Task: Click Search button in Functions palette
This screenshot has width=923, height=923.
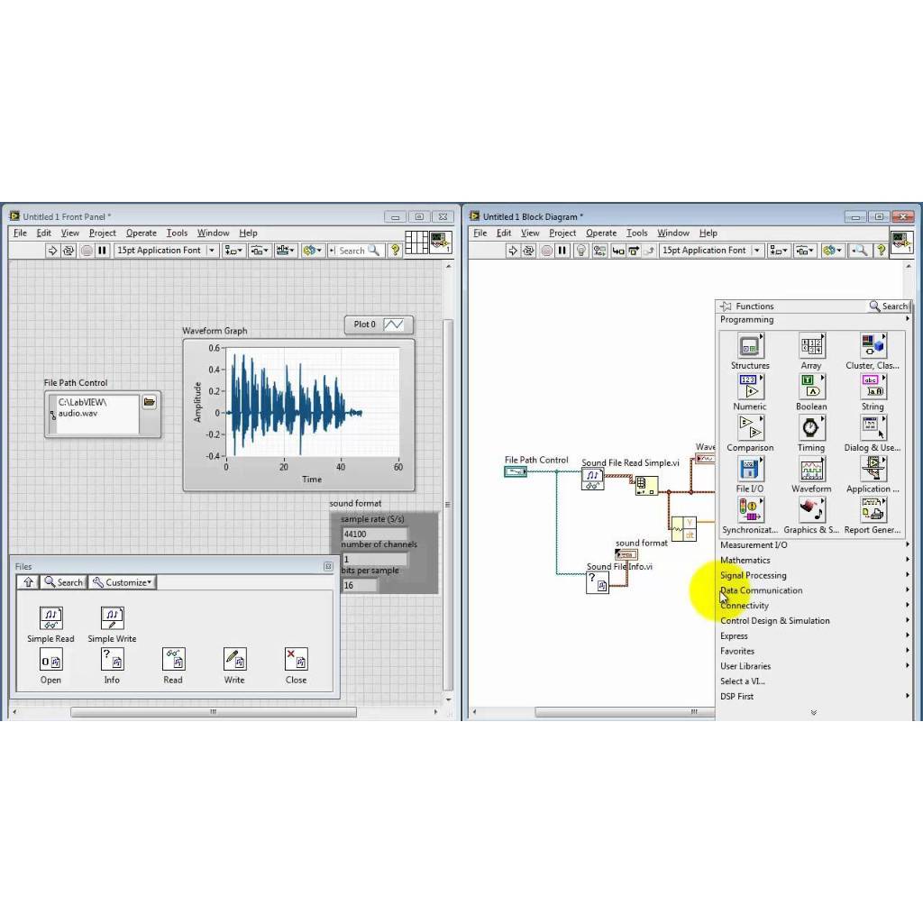Action: [x=889, y=306]
